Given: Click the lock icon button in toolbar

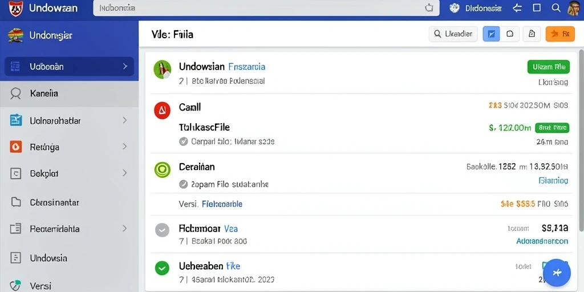Looking at the screenshot, I should 532,34.
